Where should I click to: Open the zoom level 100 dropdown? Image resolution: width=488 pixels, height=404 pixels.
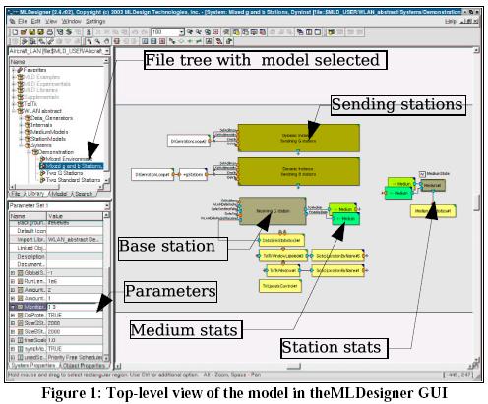point(181,32)
